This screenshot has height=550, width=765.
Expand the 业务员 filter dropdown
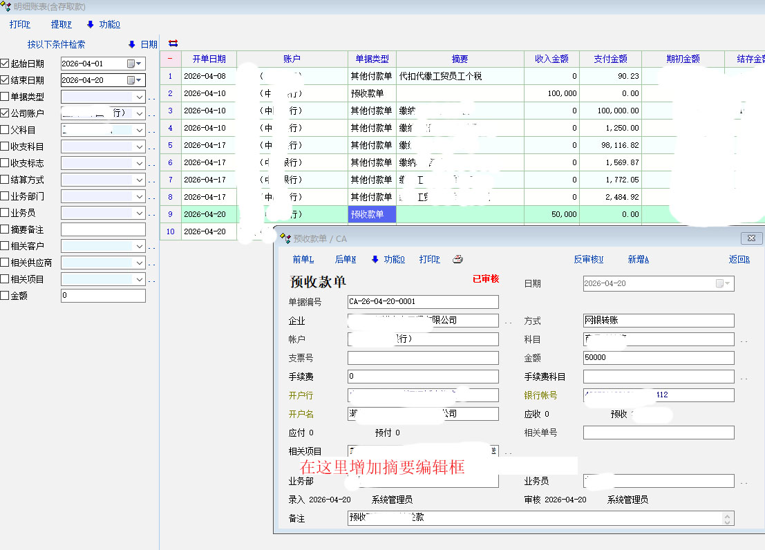(139, 213)
